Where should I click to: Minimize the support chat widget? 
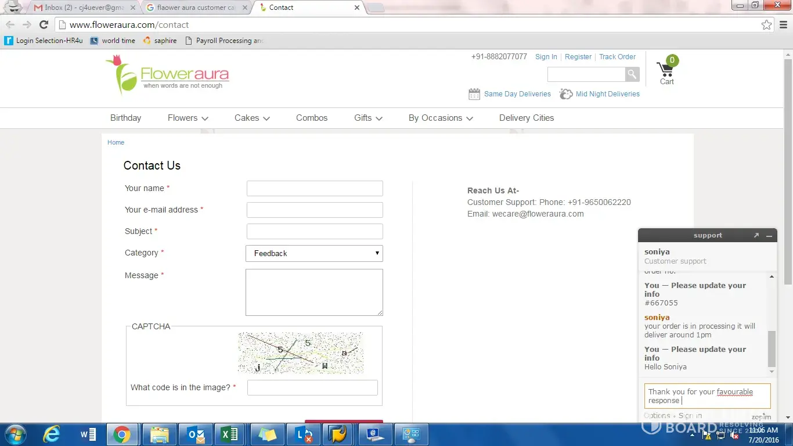[x=769, y=236]
